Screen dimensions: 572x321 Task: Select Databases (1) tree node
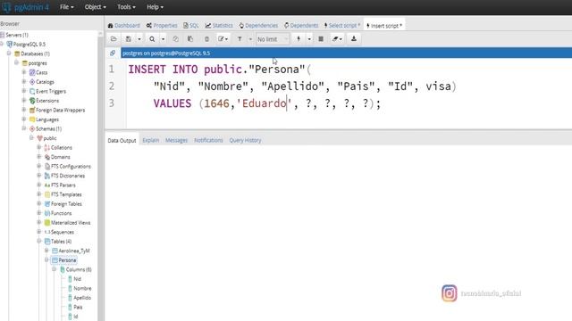tap(35, 53)
